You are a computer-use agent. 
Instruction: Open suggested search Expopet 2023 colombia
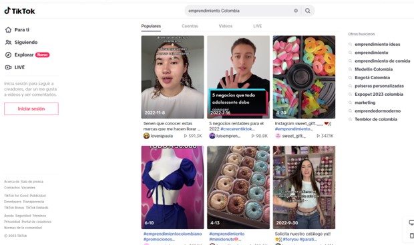coord(379,95)
